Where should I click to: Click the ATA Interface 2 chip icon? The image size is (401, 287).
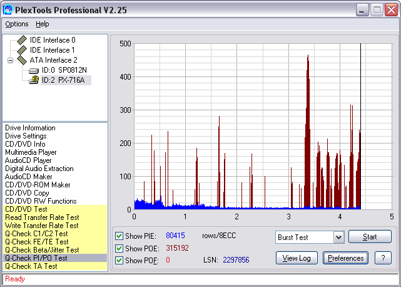[22, 60]
